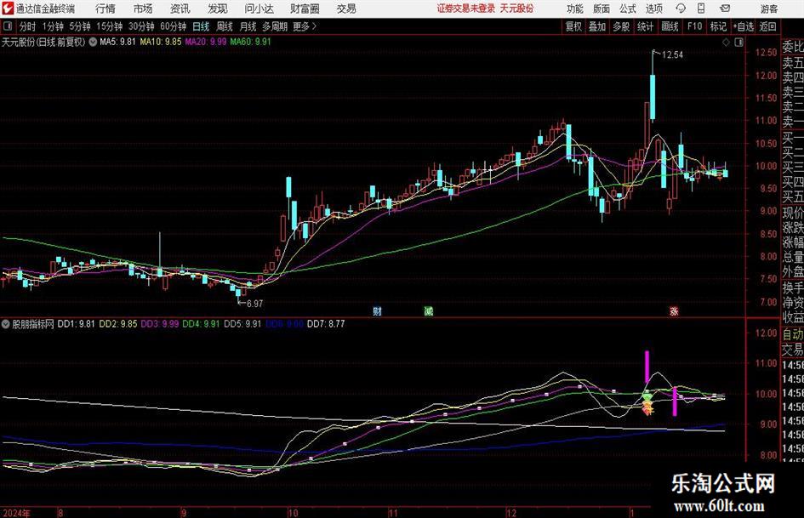Open the 公式 menu
This screenshot has width=804, height=518.
pos(628,9)
